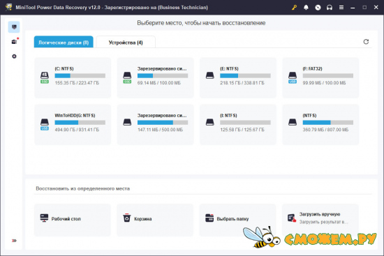
Task: Click the bootable media disc icon
Action: pos(318,8)
